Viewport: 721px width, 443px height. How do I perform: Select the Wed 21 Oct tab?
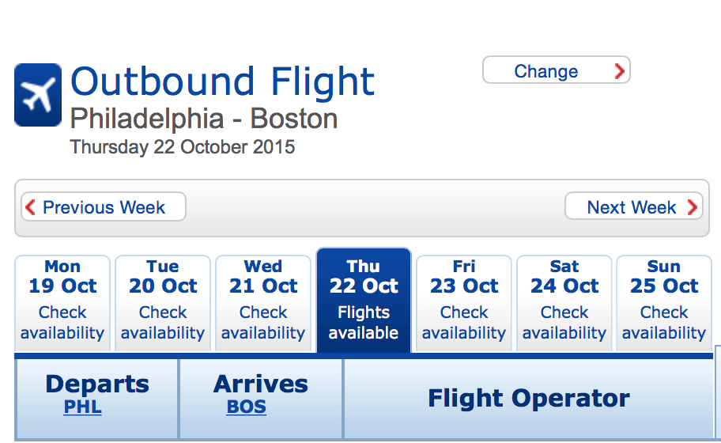(x=263, y=304)
